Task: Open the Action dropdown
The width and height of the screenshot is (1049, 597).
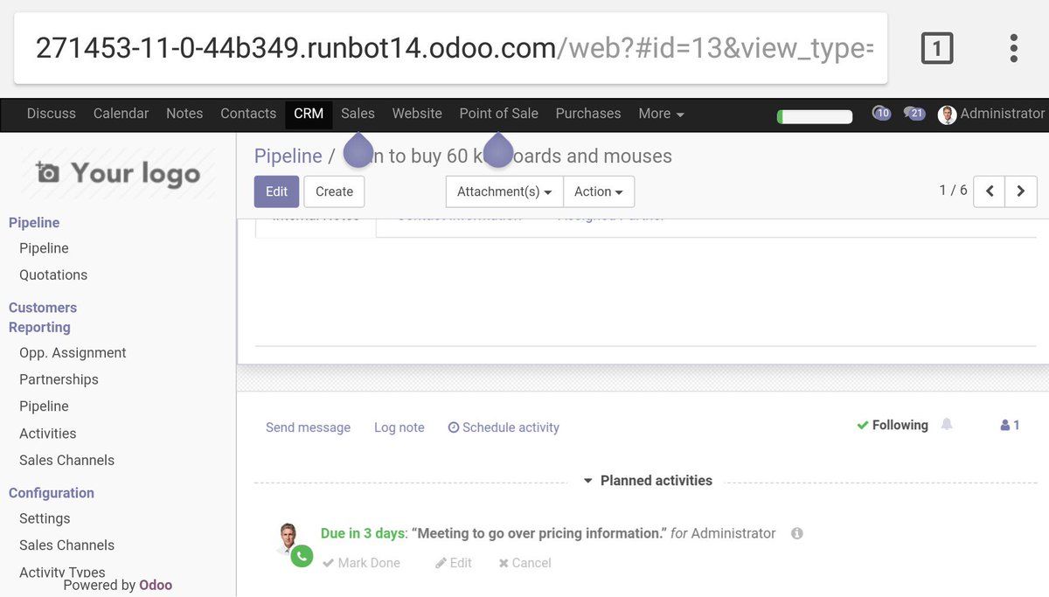Action: pos(599,191)
